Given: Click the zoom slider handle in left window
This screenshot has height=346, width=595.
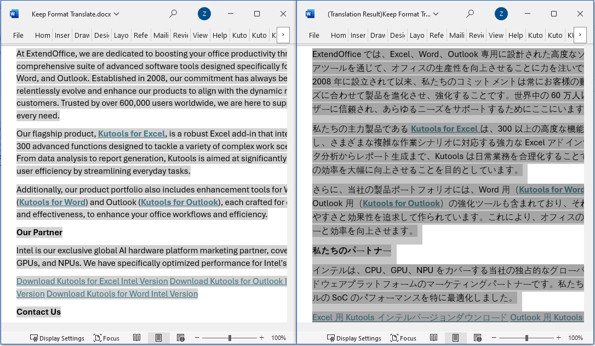Looking at the screenshot, I should point(230,338).
